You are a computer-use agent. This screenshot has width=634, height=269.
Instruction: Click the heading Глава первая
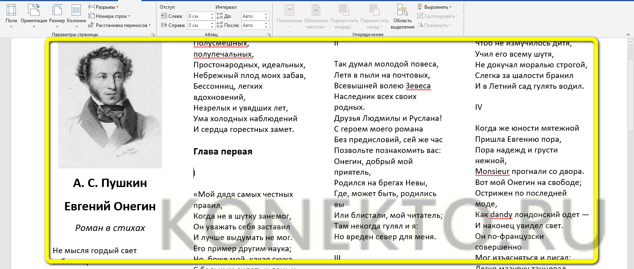(223, 152)
